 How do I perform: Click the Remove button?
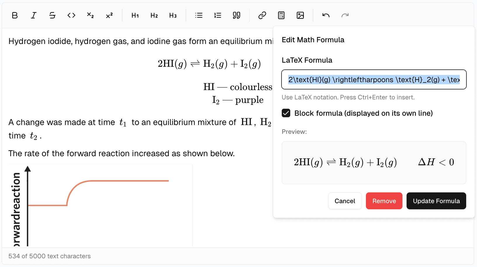pyautogui.click(x=384, y=201)
